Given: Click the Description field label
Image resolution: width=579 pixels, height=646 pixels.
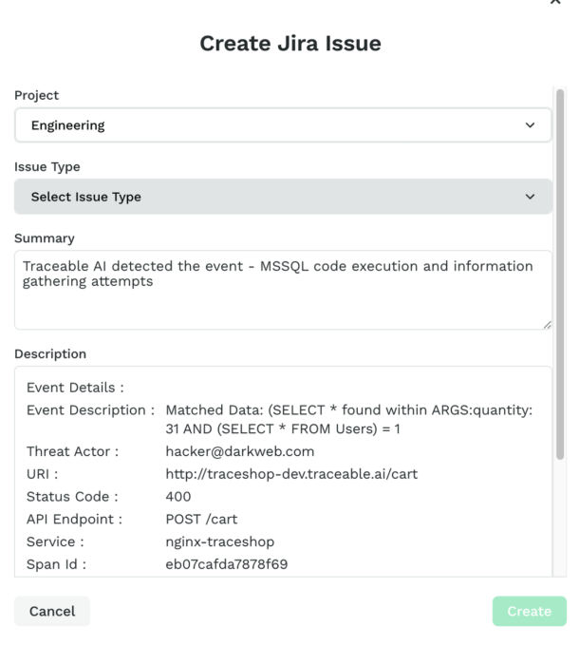Looking at the screenshot, I should click(50, 353).
